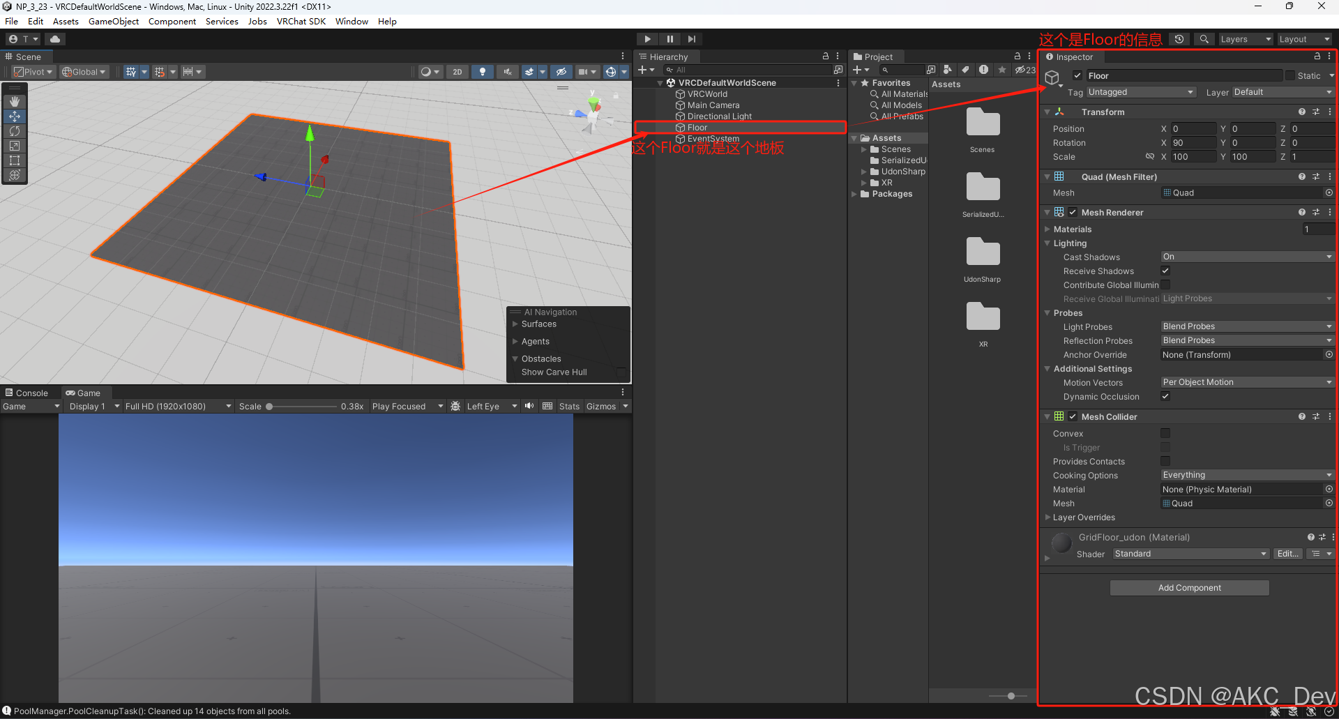Viewport: 1339px width, 719px height.
Task: Expand Layer Overrides section
Action: (x=1047, y=517)
